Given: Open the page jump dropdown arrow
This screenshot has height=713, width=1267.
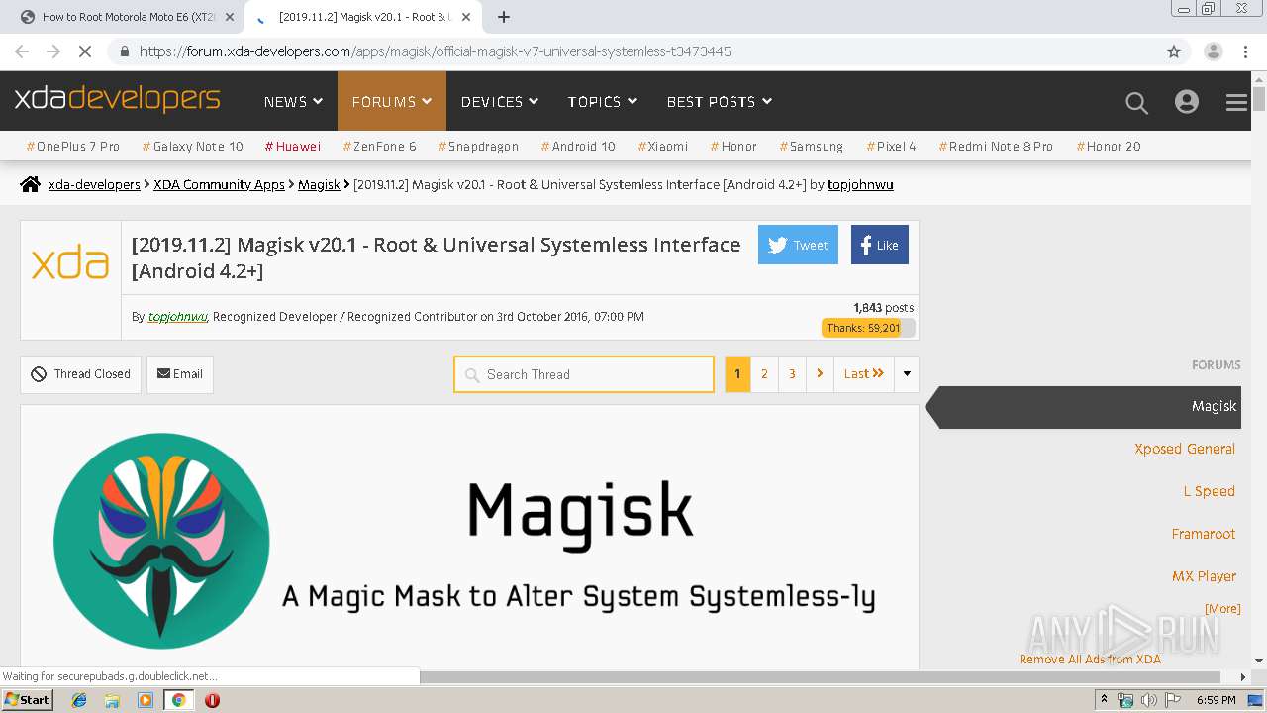Looking at the screenshot, I should (x=907, y=374).
